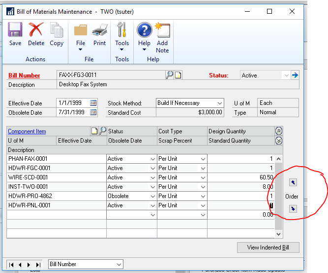The image size is (328, 273).
Task: Click quantity 8.00 cell
Action: [241, 187]
